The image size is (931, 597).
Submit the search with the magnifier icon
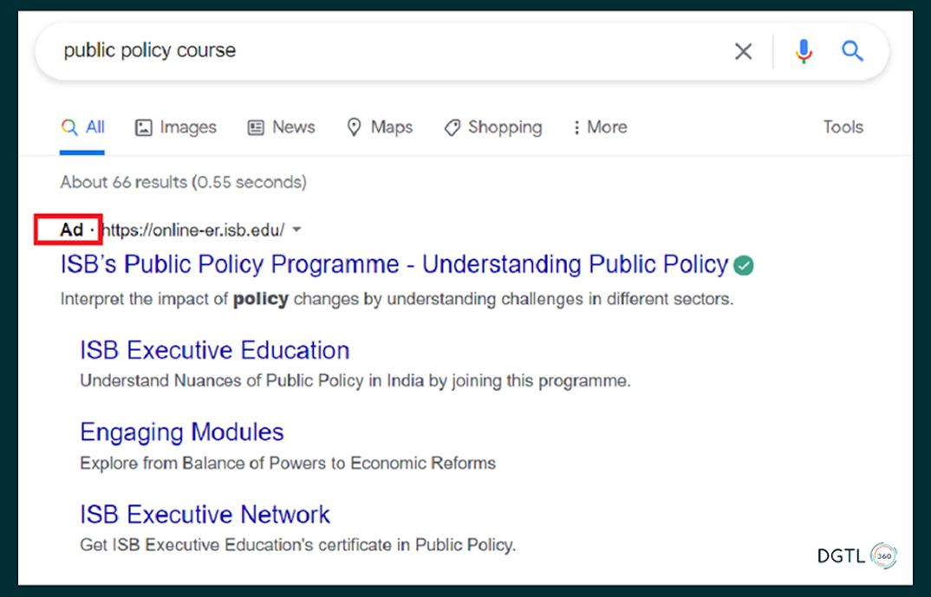pos(852,51)
